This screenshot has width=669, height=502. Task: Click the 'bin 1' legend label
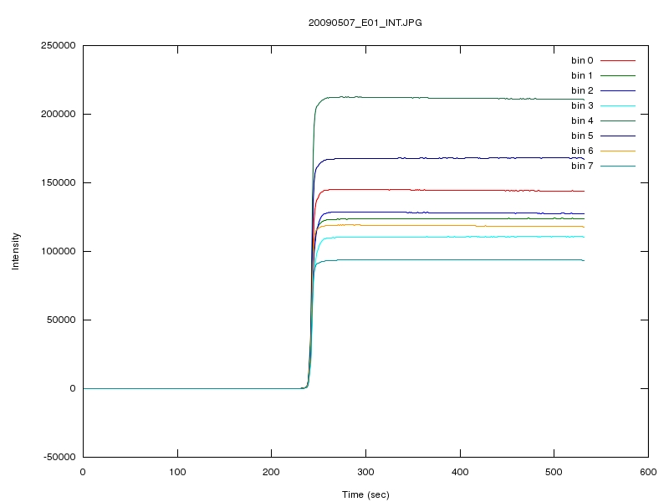click(582, 75)
